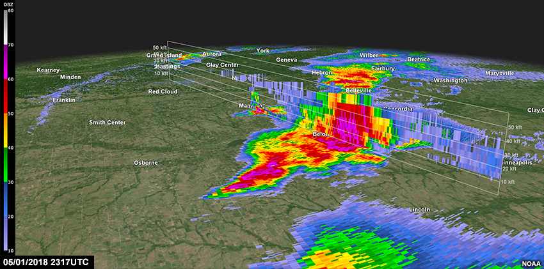The image size is (544, 269).
Task: Click the Beatrice city label
Action: point(419,59)
